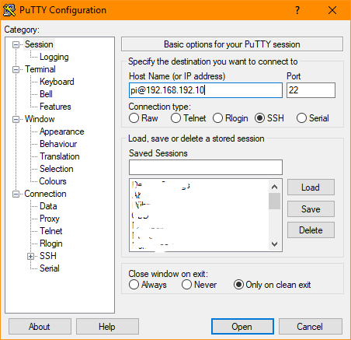
Task: Open the Appearance category
Action: pos(62,131)
